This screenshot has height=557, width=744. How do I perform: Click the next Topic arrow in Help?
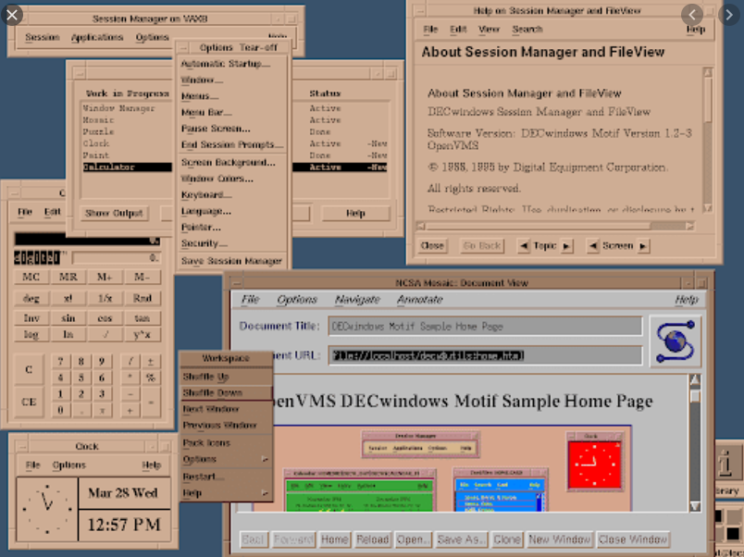pos(566,246)
